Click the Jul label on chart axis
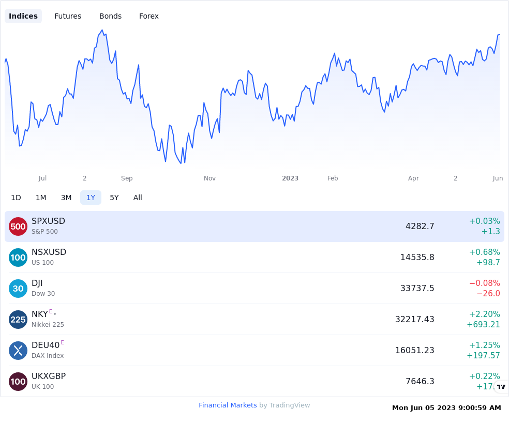This screenshot has width=509, height=424. 42,178
